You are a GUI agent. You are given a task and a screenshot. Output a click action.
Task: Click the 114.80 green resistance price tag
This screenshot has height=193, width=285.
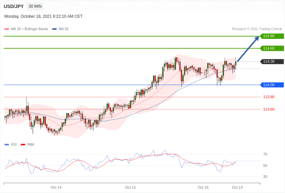(x=272, y=36)
